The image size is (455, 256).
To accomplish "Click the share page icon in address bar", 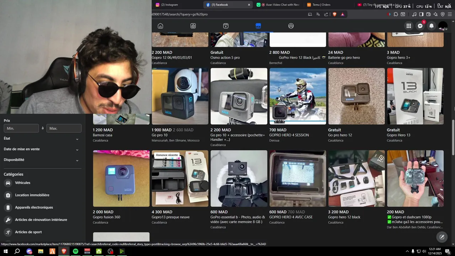I will click(326, 14).
